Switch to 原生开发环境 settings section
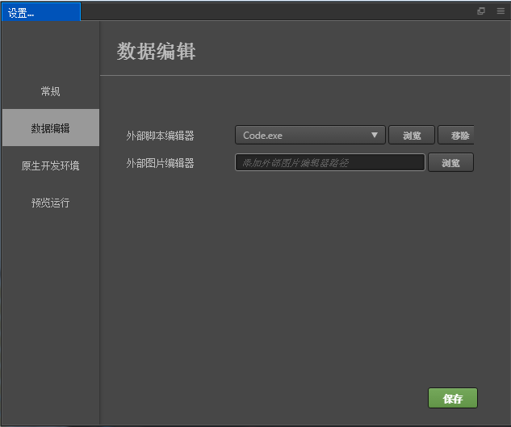Image resolution: width=511 pixels, height=427 pixels. coord(51,165)
